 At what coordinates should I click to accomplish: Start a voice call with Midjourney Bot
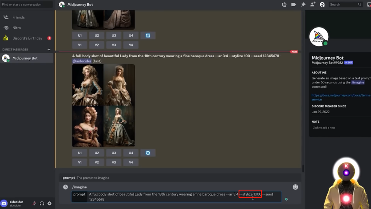pyautogui.click(x=284, y=5)
